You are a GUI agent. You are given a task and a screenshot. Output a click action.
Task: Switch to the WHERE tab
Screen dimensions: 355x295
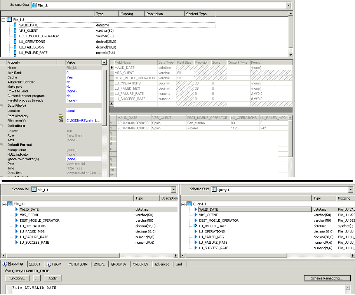(99, 264)
